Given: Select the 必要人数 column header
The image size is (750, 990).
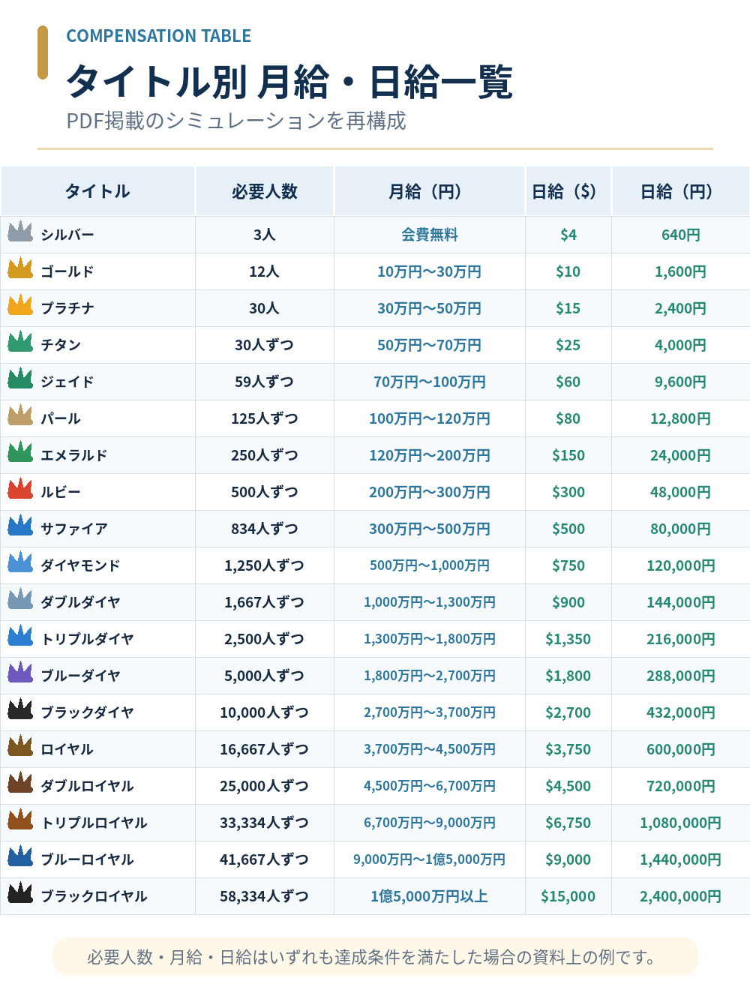Looking at the screenshot, I should tap(265, 191).
